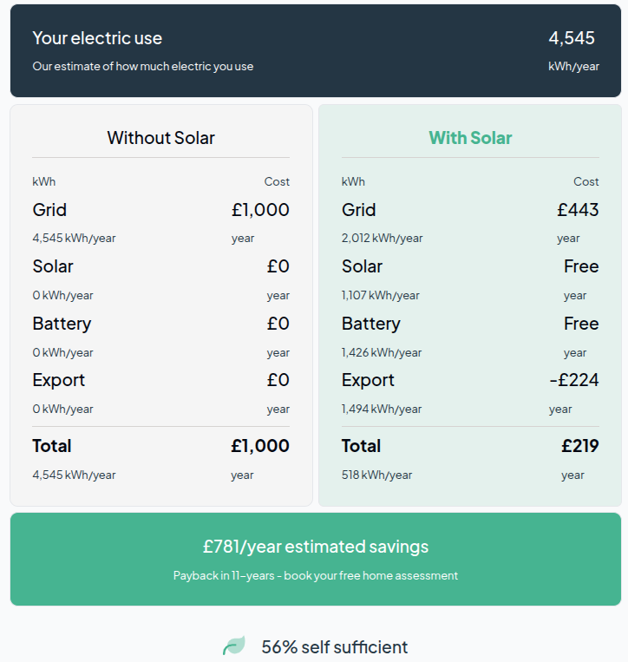
Task: Click the 56% self sufficient text
Action: point(335,646)
